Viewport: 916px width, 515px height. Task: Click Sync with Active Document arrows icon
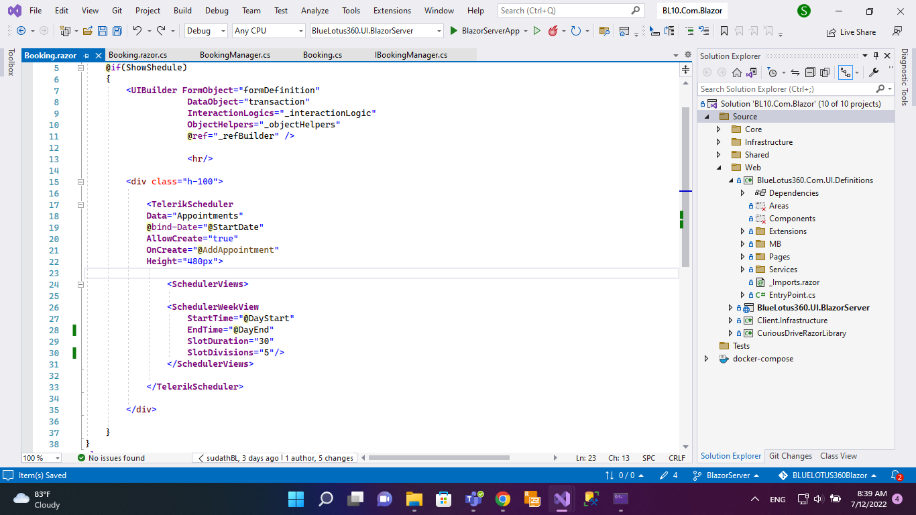(x=795, y=72)
